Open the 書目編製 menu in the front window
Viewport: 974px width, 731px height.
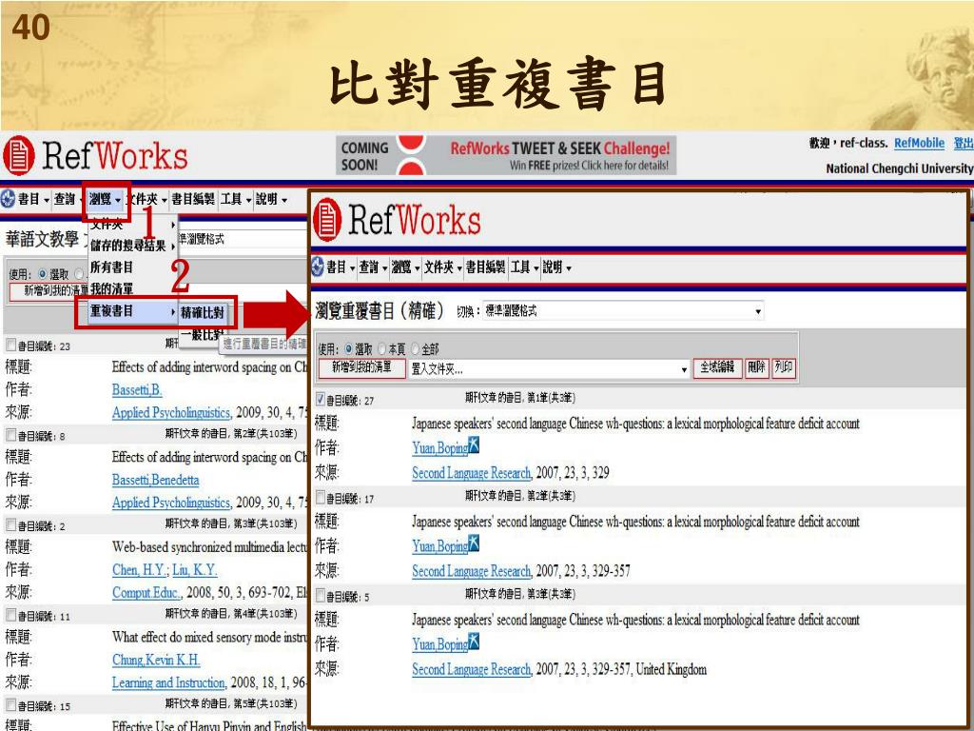point(486,267)
